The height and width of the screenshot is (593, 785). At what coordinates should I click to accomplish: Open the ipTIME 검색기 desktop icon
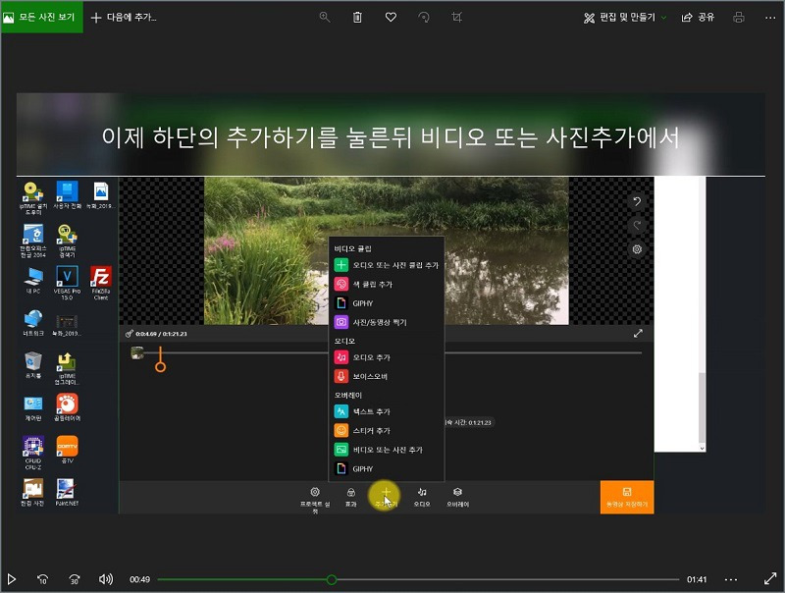(x=67, y=241)
